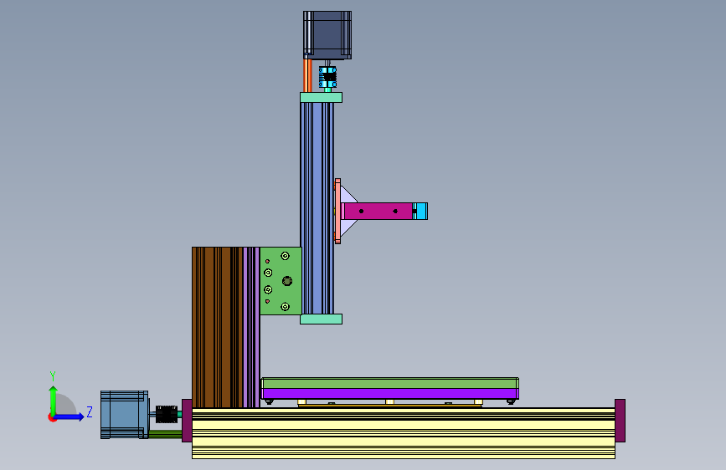Select the brown vertical column
The width and height of the screenshot is (726, 470).
coord(217,327)
